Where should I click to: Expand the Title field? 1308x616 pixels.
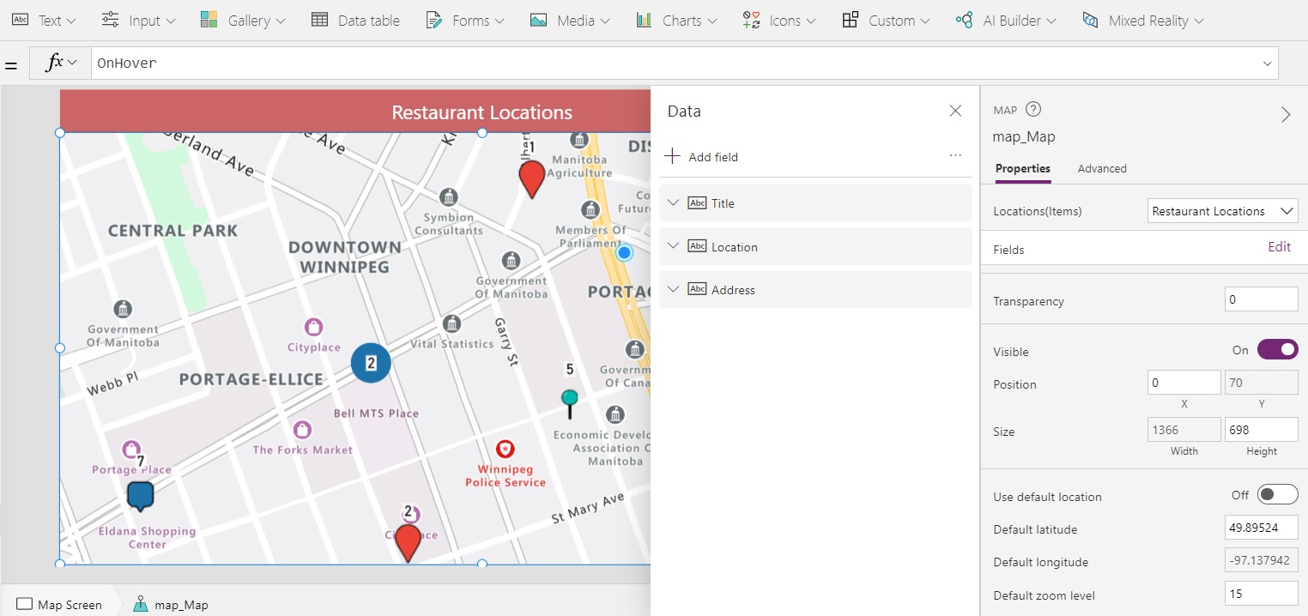pyautogui.click(x=674, y=202)
